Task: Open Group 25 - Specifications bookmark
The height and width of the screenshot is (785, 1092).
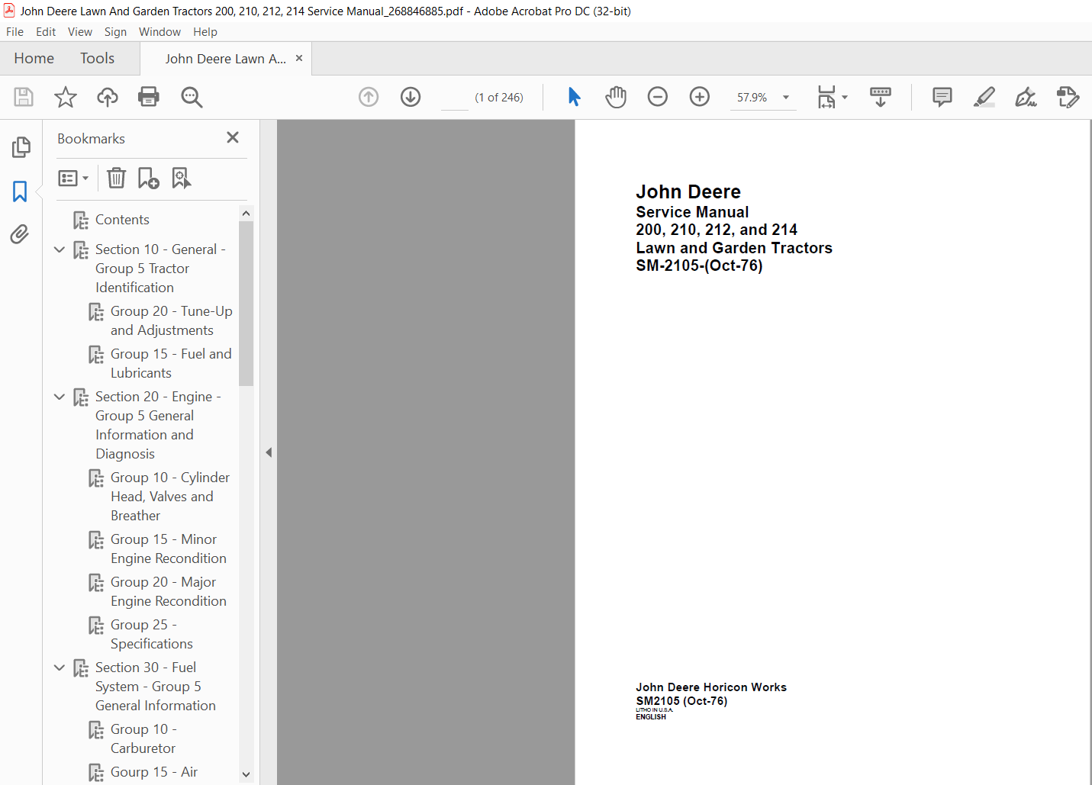Action: [151, 634]
